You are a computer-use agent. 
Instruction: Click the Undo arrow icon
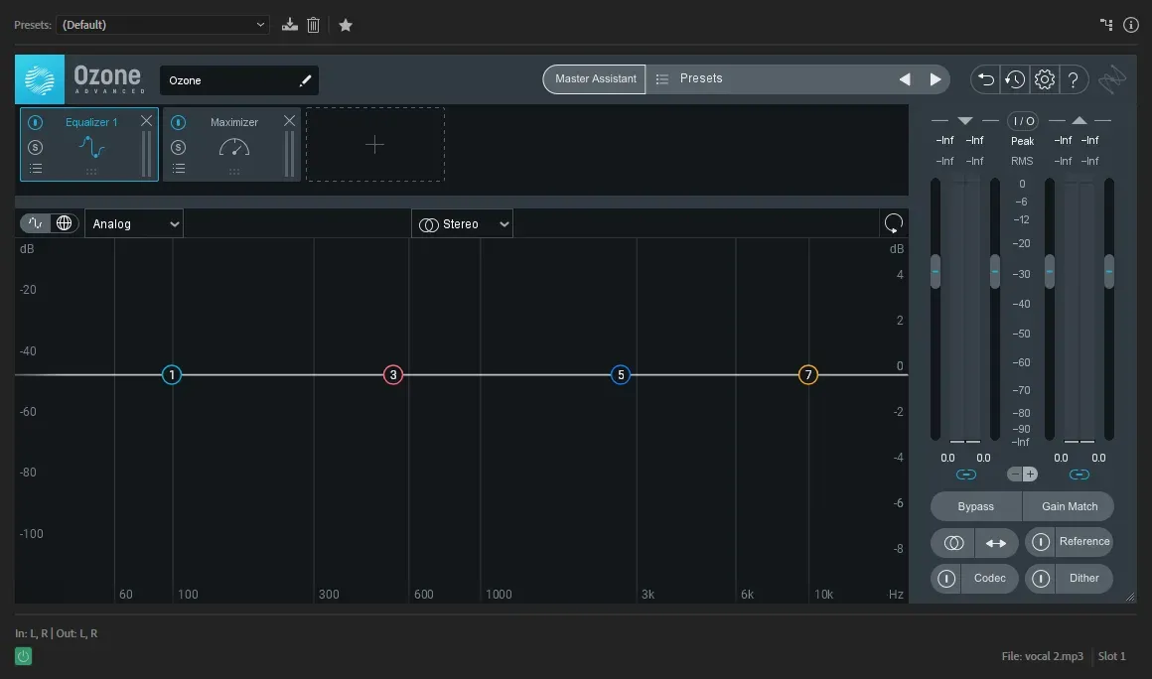tap(986, 79)
